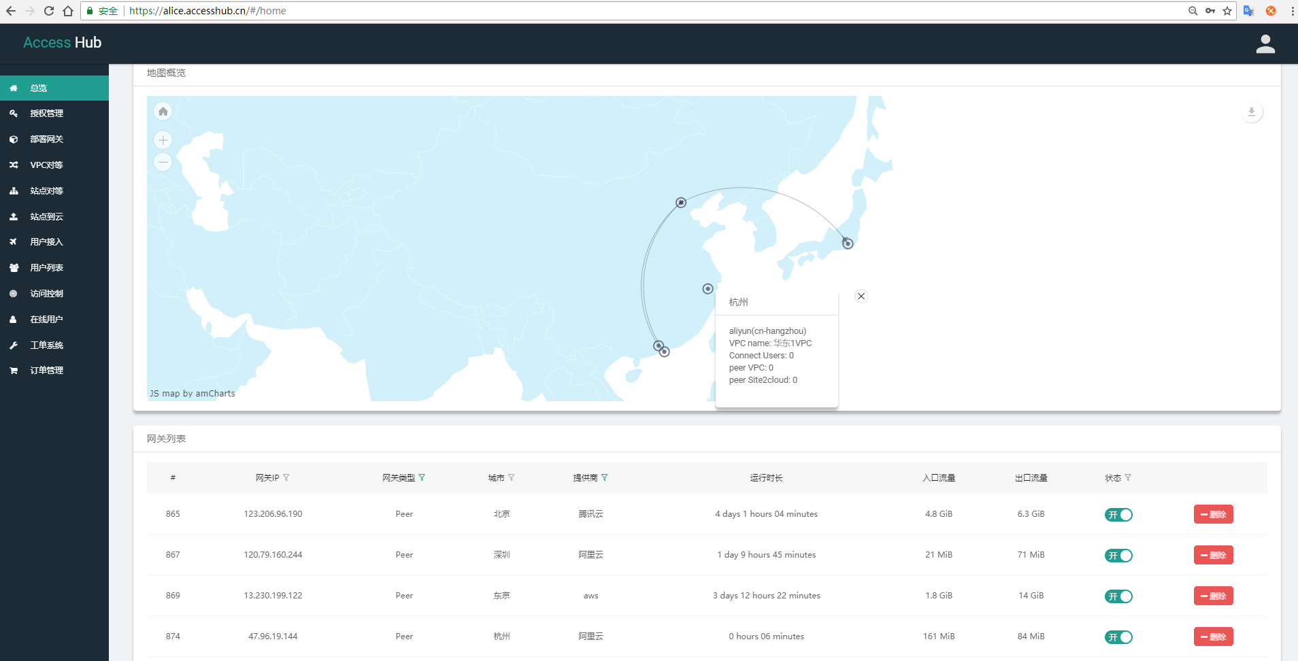Reset map to home view
1298x661 pixels.
[x=163, y=112]
